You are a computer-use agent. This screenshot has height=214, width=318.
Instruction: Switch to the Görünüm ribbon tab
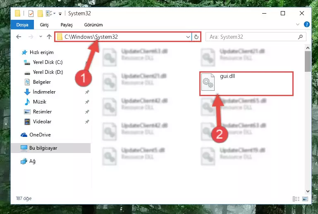pos(93,25)
